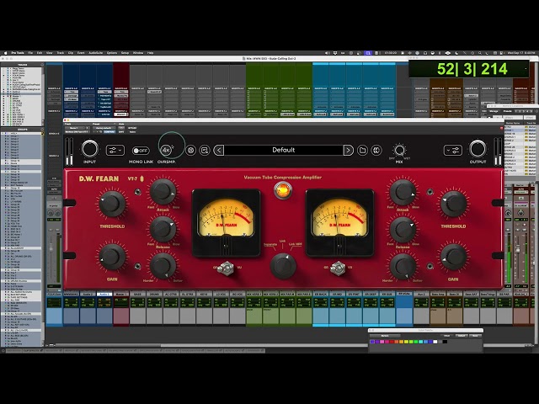
Task: Open the Pro Tools menu
Action: [x=18, y=53]
